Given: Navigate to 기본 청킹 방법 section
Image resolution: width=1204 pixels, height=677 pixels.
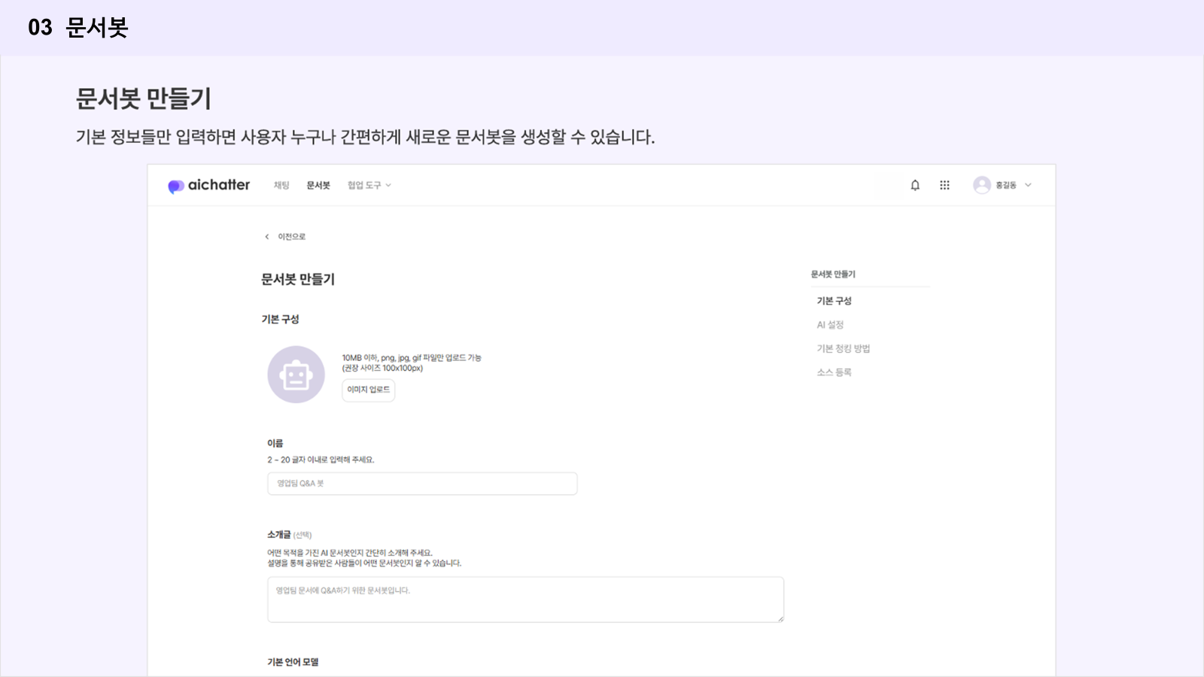Looking at the screenshot, I should coord(843,349).
